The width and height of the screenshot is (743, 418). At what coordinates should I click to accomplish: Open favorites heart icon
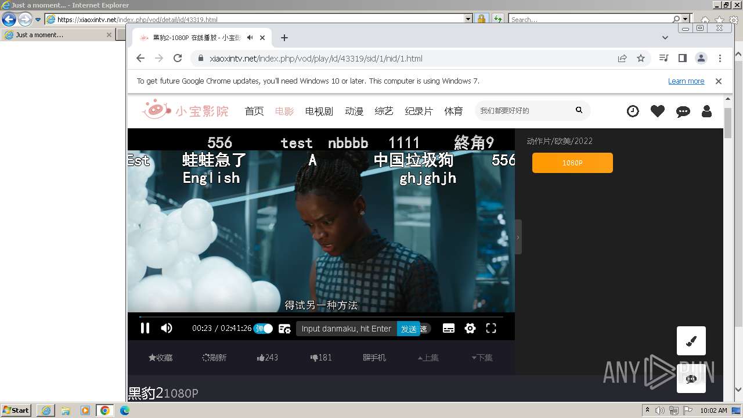tap(658, 111)
